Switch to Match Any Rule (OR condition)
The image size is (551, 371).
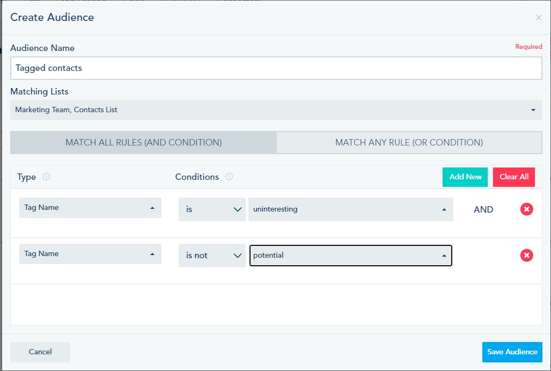pos(409,142)
